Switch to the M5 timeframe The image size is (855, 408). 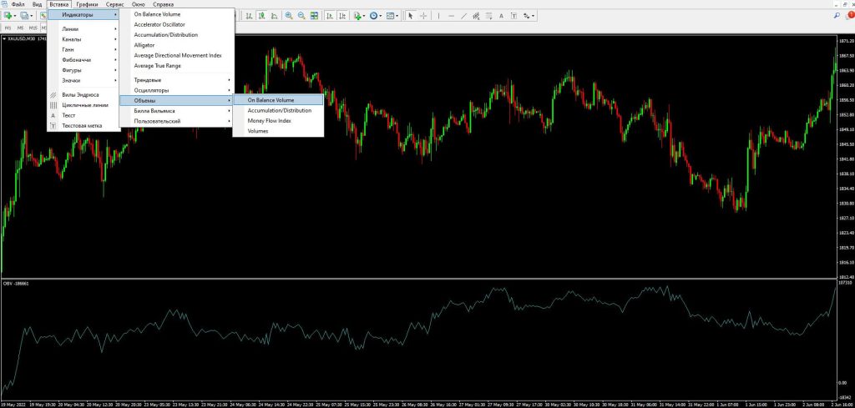click(20, 28)
